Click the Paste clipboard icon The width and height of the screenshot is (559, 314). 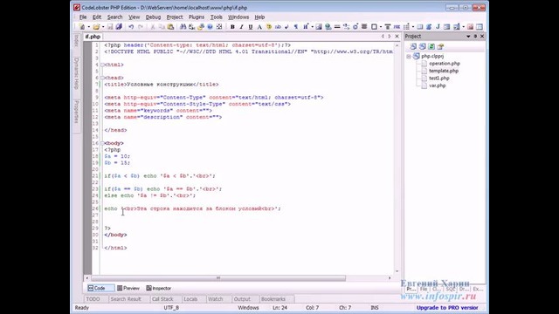[171, 27]
